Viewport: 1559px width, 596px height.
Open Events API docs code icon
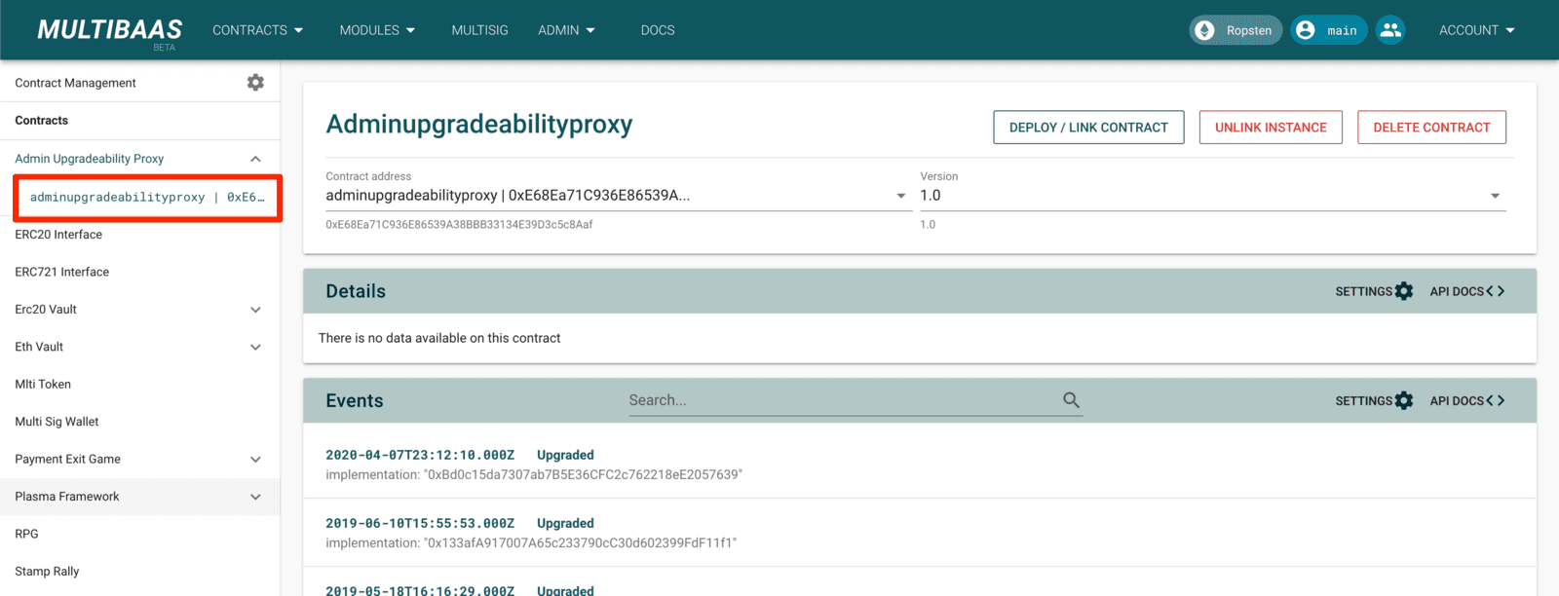(1496, 400)
